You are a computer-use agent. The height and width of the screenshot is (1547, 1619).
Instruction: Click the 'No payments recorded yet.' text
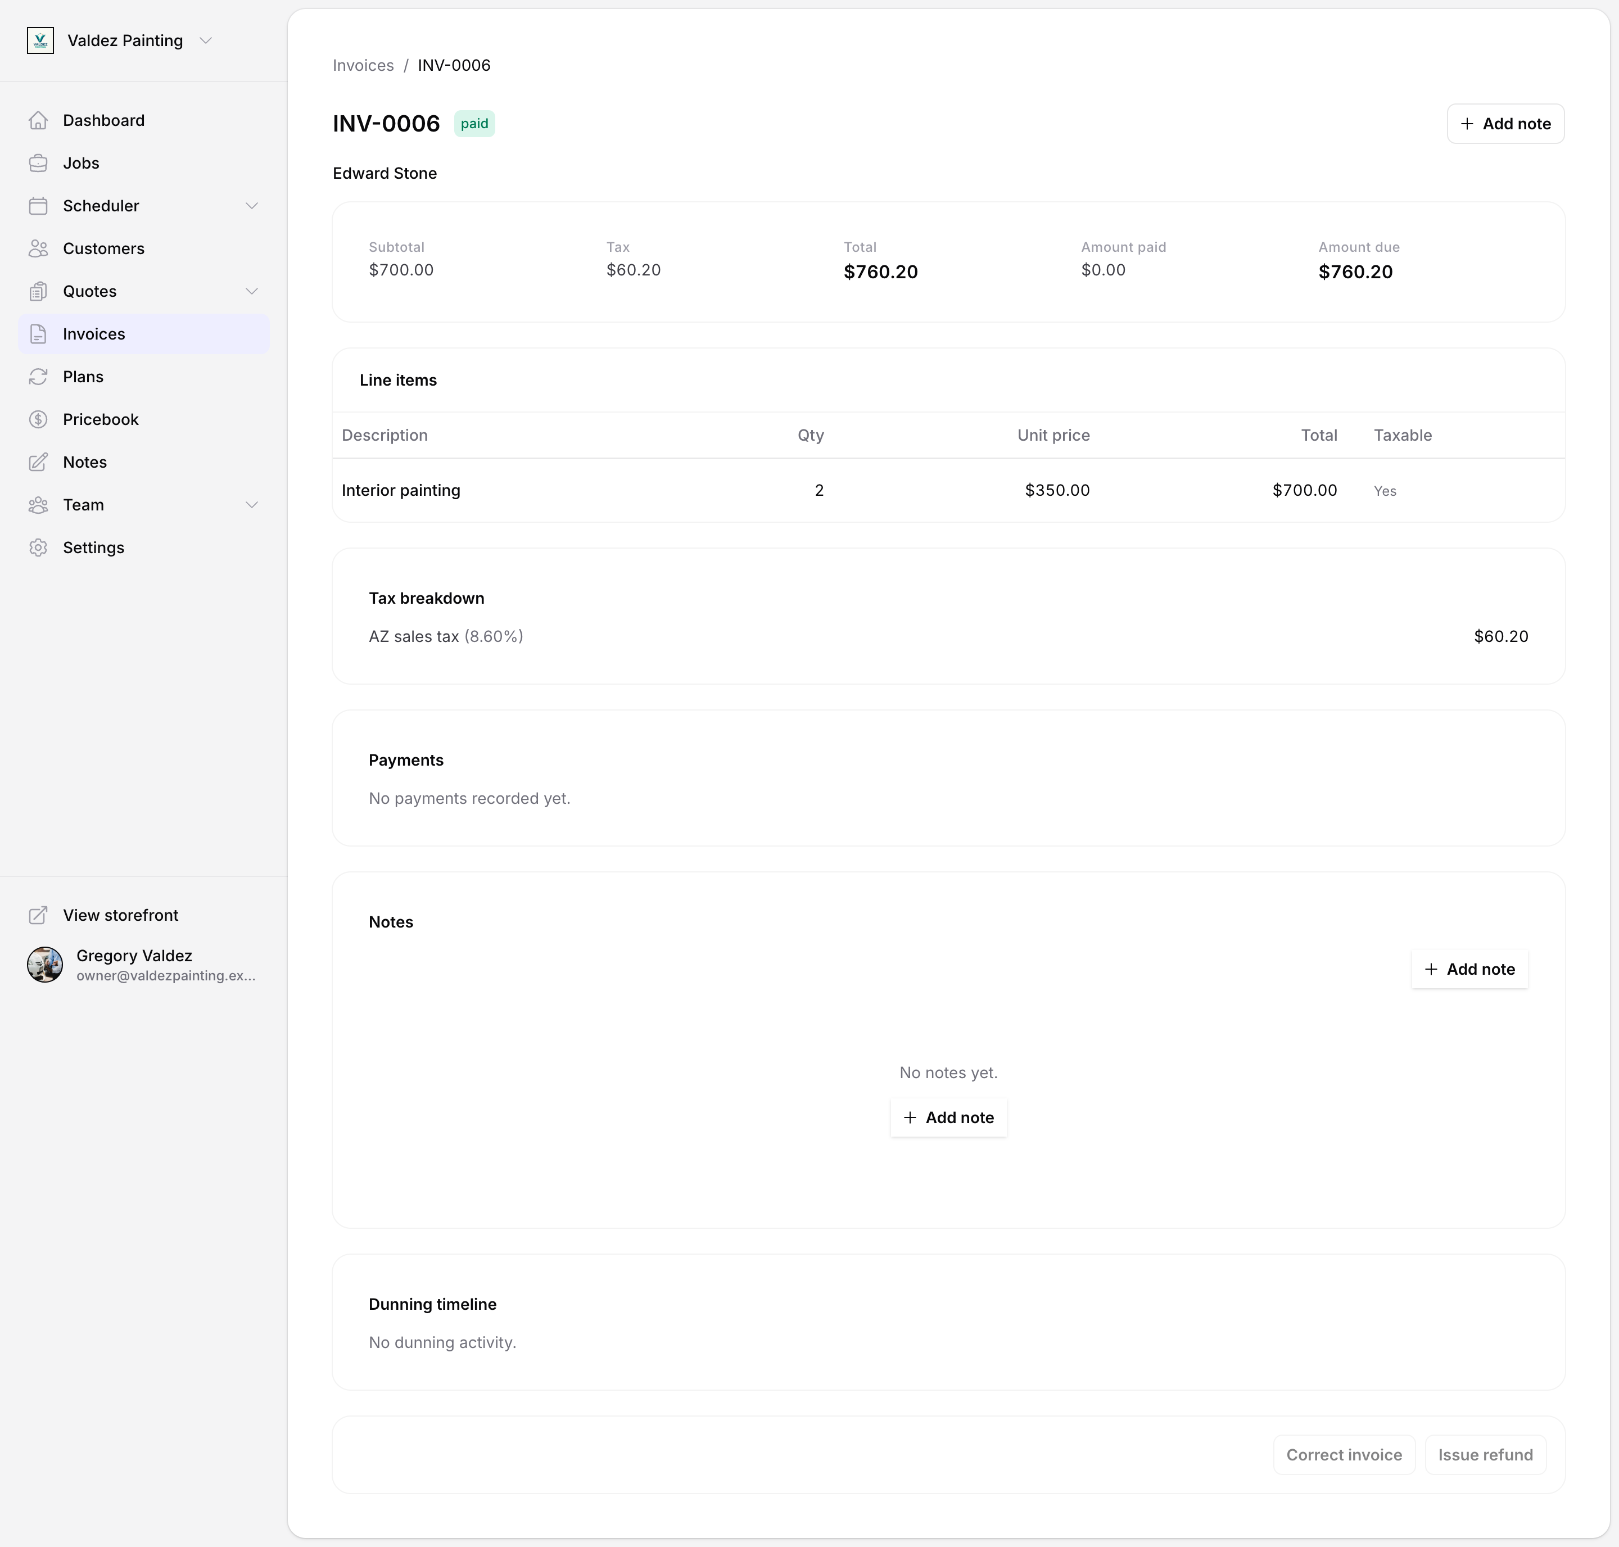pos(469,799)
